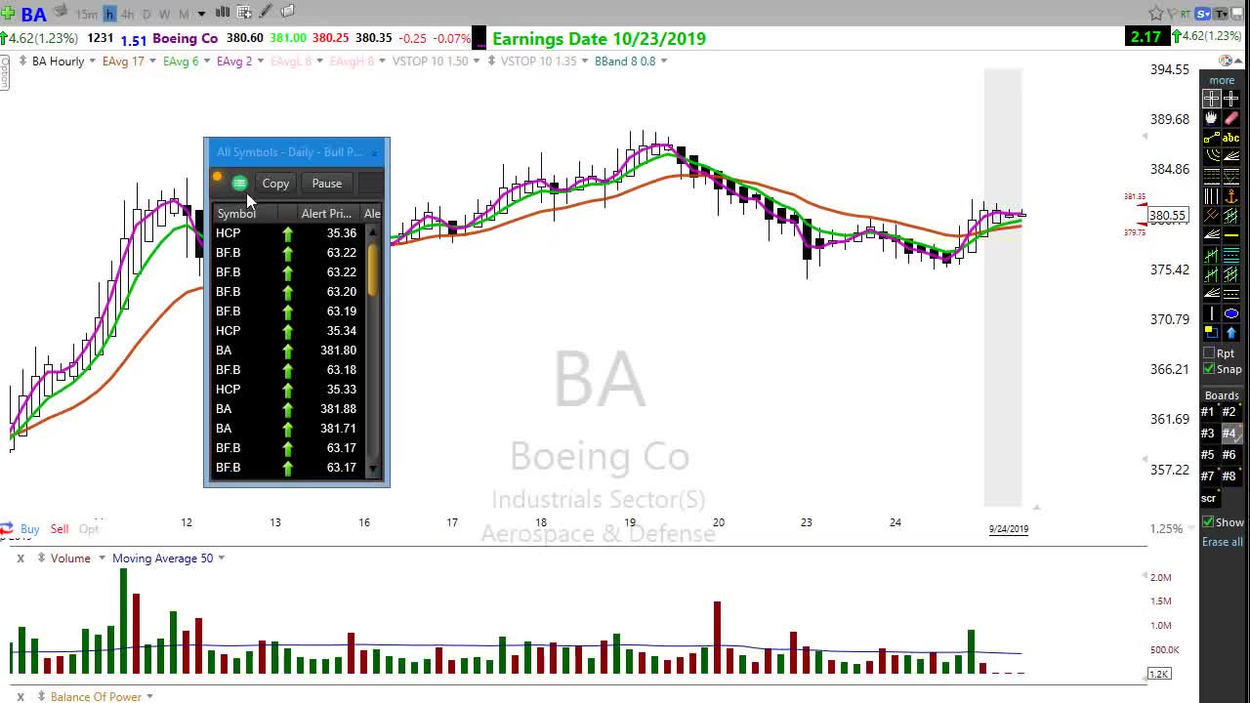Image resolution: width=1250 pixels, height=703 pixels.
Task: Click the green list menu icon in alert window
Action: point(239,183)
